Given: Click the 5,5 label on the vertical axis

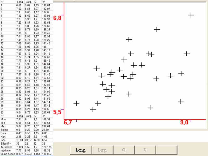Looking at the screenshot, I should [57, 112].
